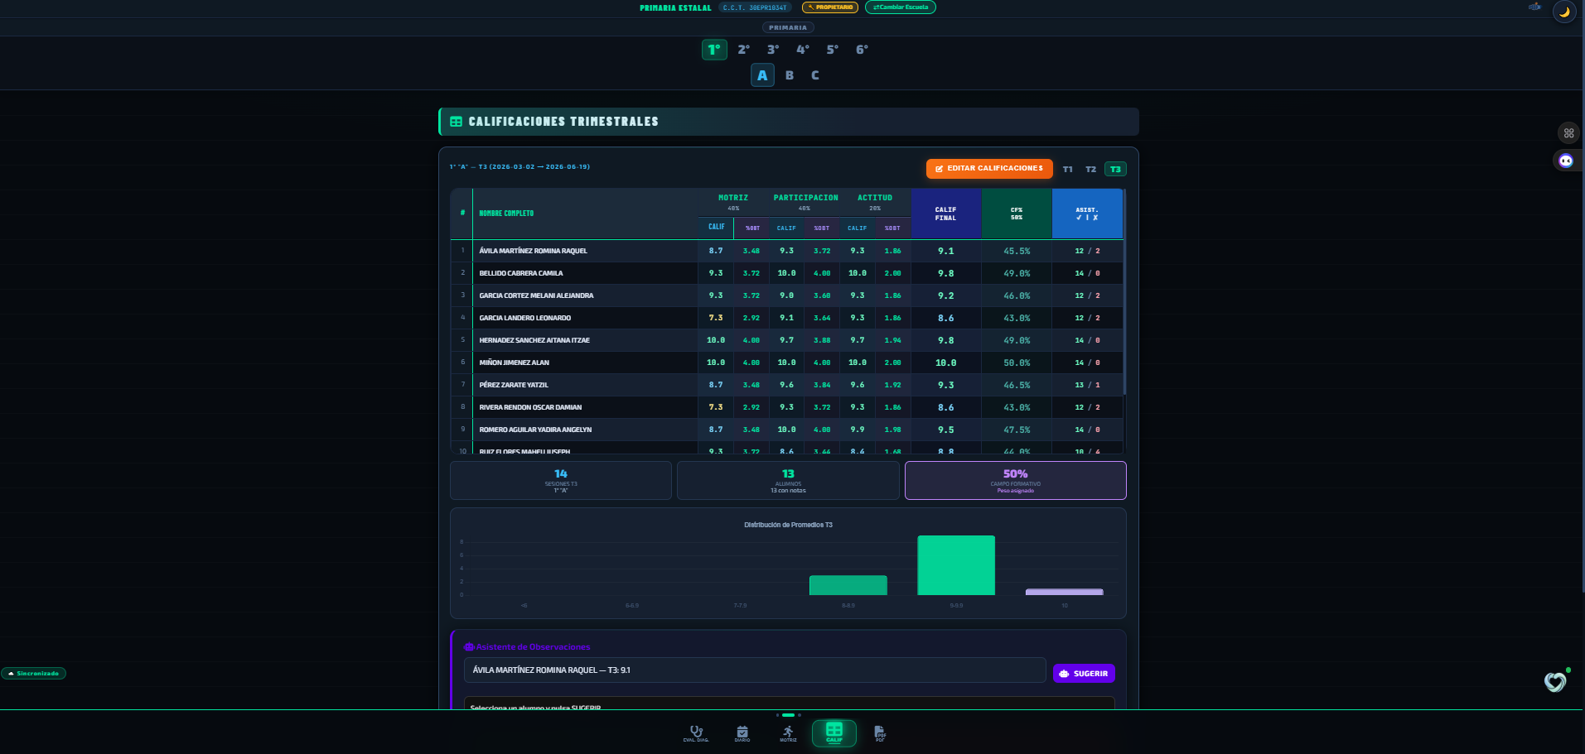The image size is (1585, 754).
Task: Click the CF% 50% column header
Action: (x=1017, y=214)
